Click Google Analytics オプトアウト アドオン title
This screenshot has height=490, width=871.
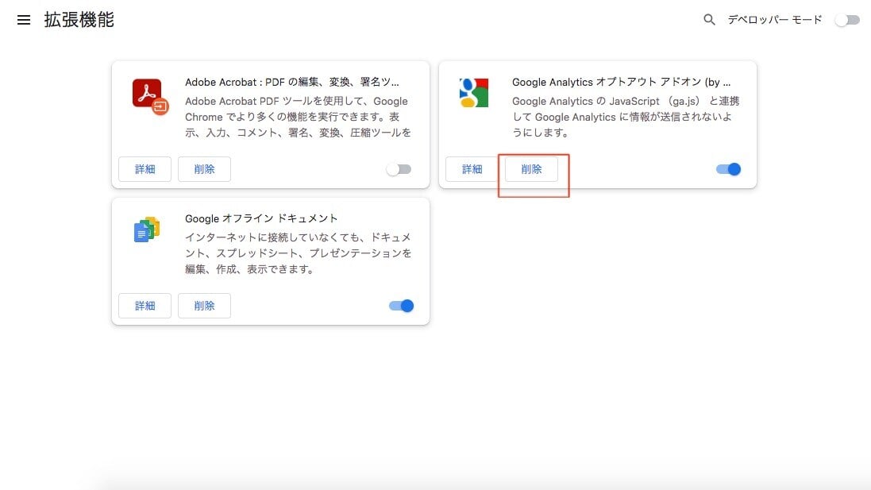pos(621,83)
